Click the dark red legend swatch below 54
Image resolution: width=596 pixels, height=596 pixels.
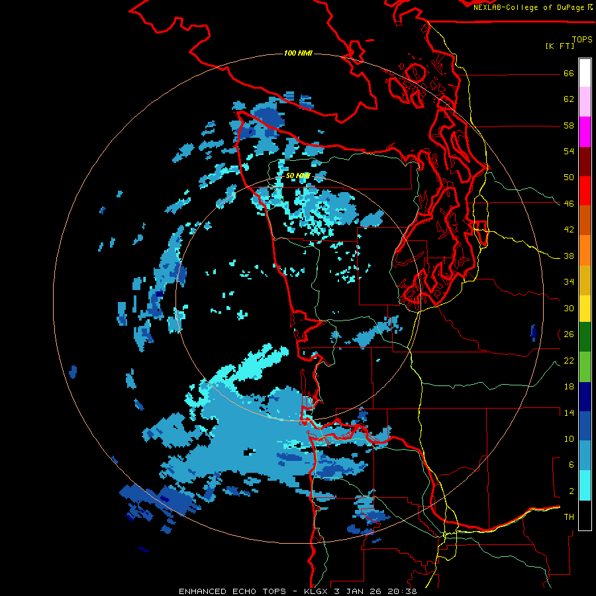tap(585, 162)
